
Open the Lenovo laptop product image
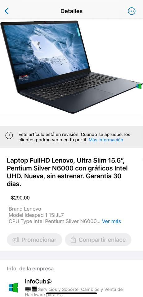click(x=71, y=67)
